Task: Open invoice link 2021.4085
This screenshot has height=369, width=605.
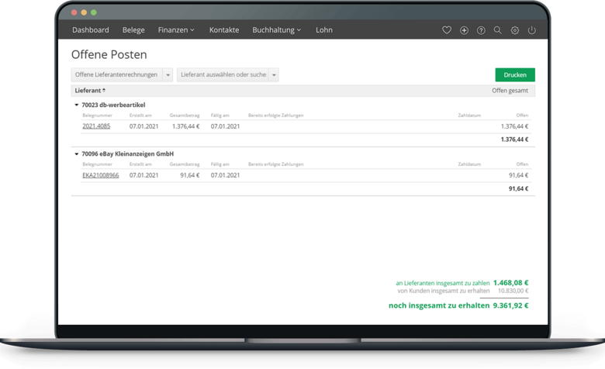Action: (97, 126)
